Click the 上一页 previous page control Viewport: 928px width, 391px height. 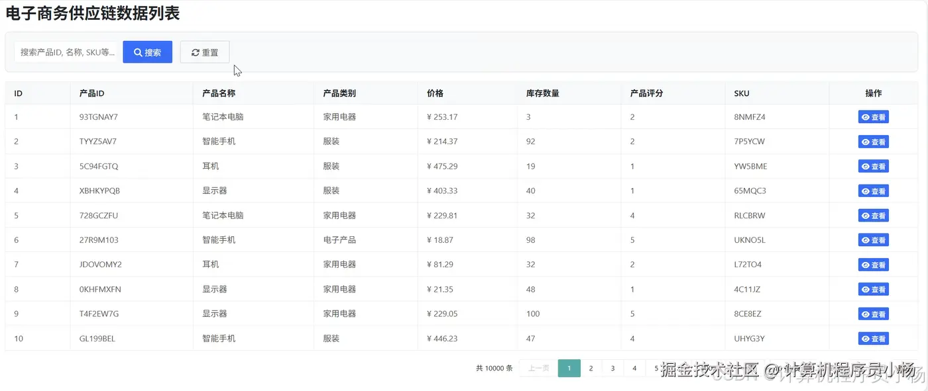pos(537,368)
